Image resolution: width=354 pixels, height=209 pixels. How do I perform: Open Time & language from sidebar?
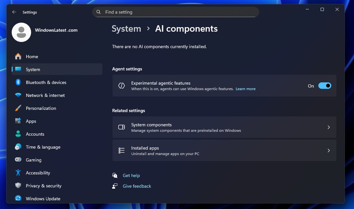click(18, 147)
